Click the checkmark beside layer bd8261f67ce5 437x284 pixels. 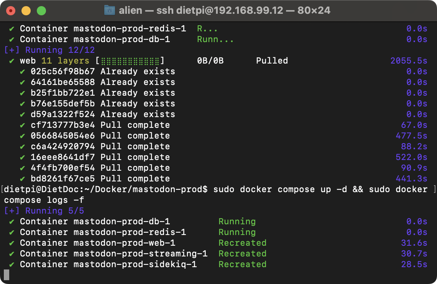[22, 179]
